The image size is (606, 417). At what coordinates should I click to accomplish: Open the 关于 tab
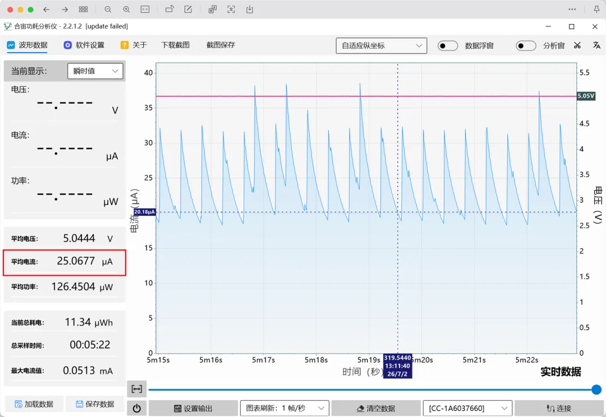(x=134, y=45)
